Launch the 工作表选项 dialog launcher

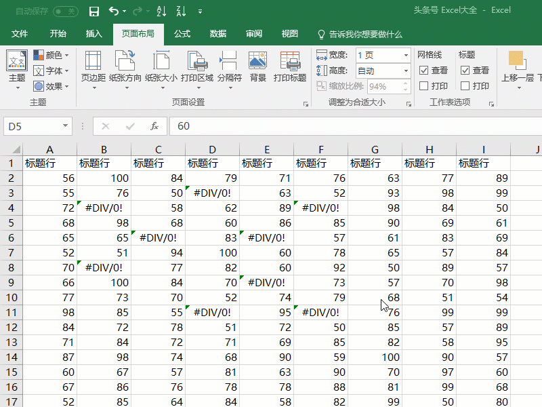[x=491, y=104]
